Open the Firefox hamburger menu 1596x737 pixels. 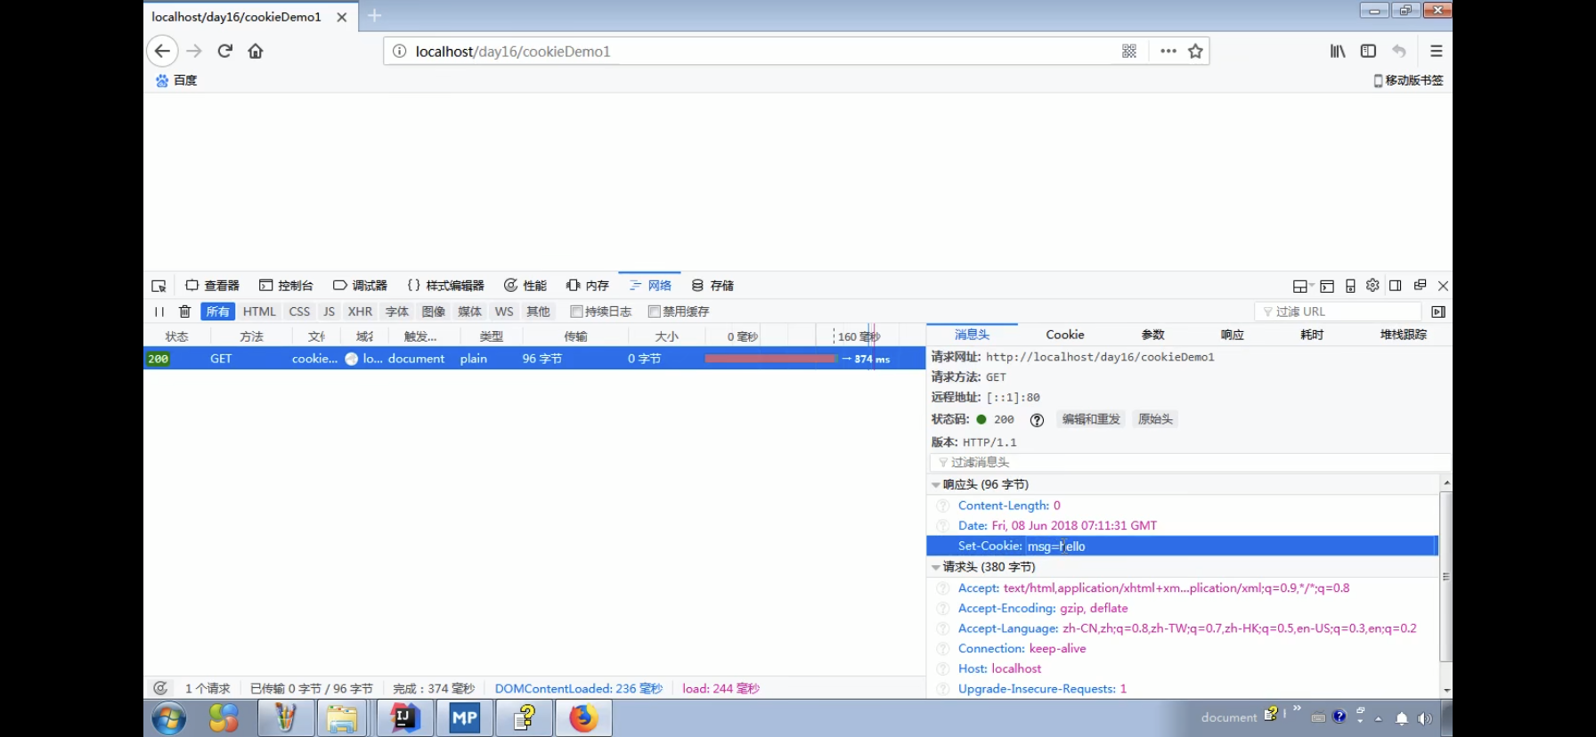point(1436,52)
